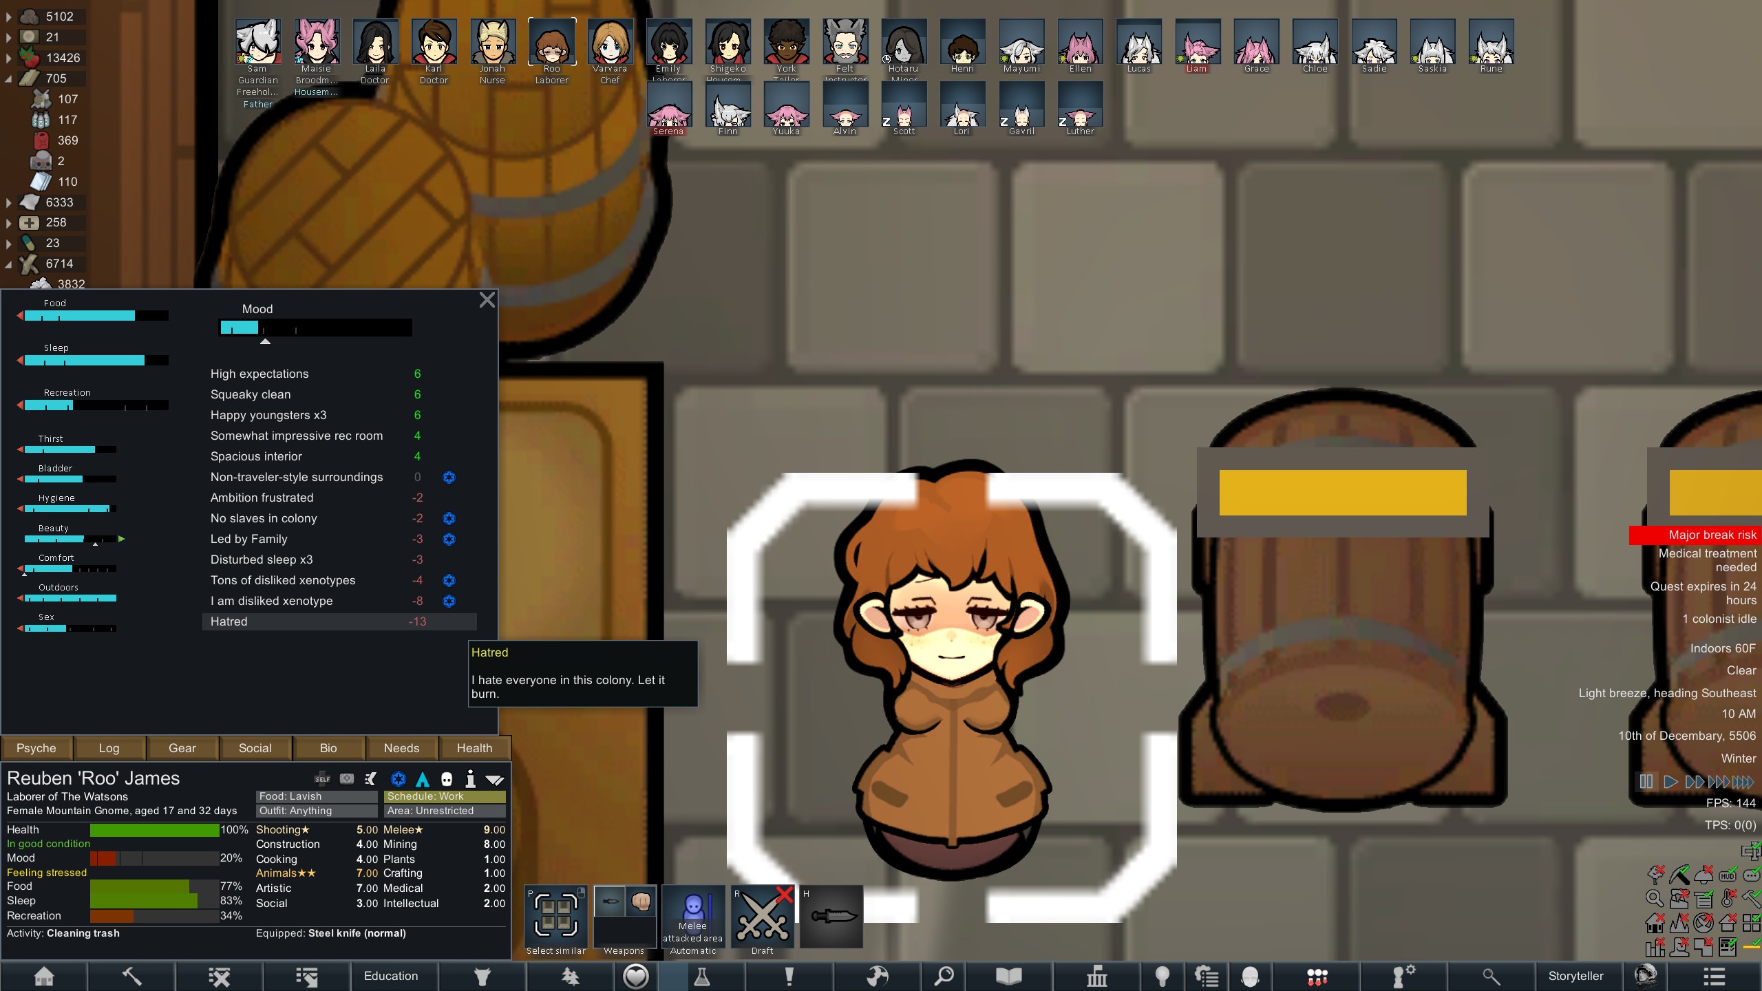The image size is (1762, 991).
Task: Click the Education button
Action: click(391, 976)
